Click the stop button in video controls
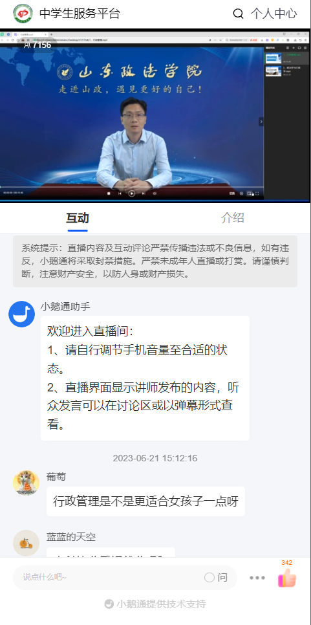Viewport: 311px width, 625px height. 109,193
